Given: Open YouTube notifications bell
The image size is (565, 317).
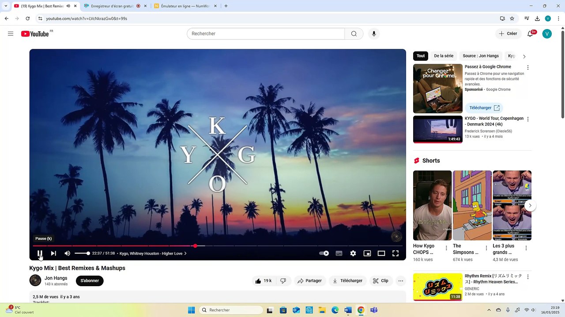Looking at the screenshot, I should (530, 34).
